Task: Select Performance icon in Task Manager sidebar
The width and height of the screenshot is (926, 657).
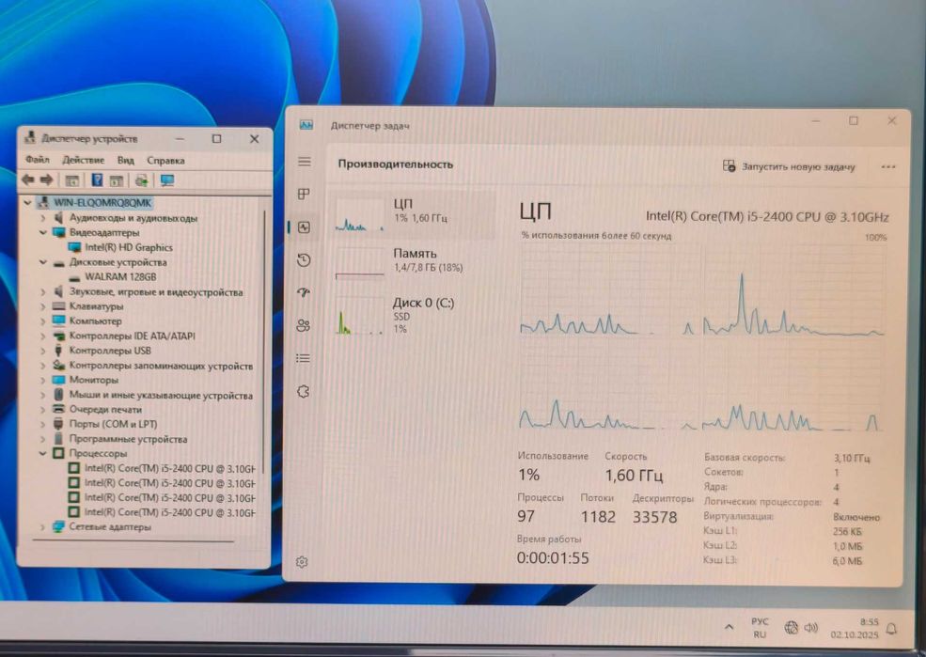Action: pos(305,227)
